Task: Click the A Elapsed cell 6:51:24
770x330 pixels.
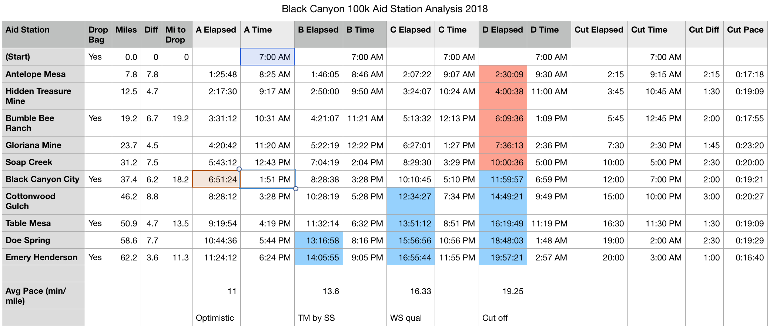Action: pyautogui.click(x=216, y=179)
